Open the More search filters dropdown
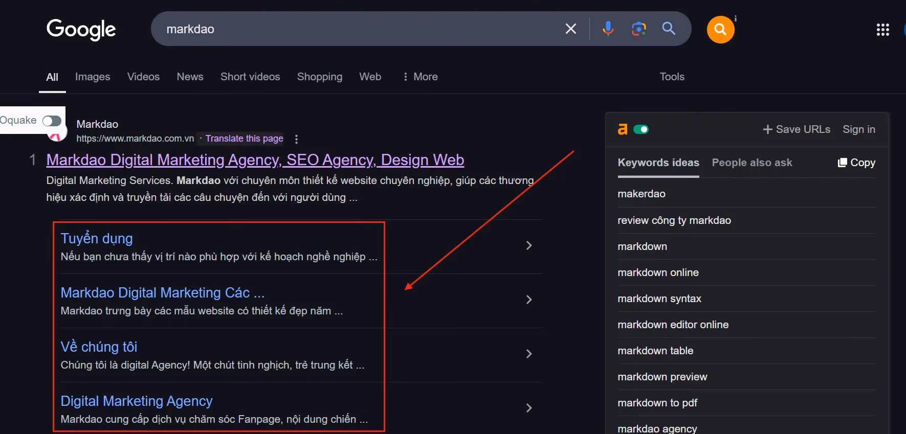 pos(420,77)
